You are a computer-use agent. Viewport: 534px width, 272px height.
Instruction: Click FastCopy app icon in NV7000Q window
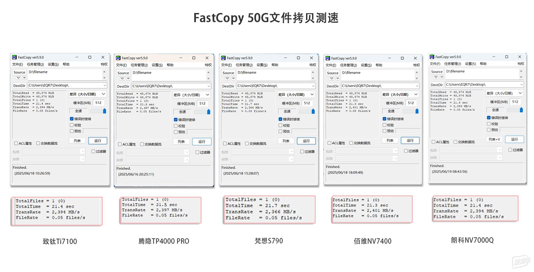point(432,57)
